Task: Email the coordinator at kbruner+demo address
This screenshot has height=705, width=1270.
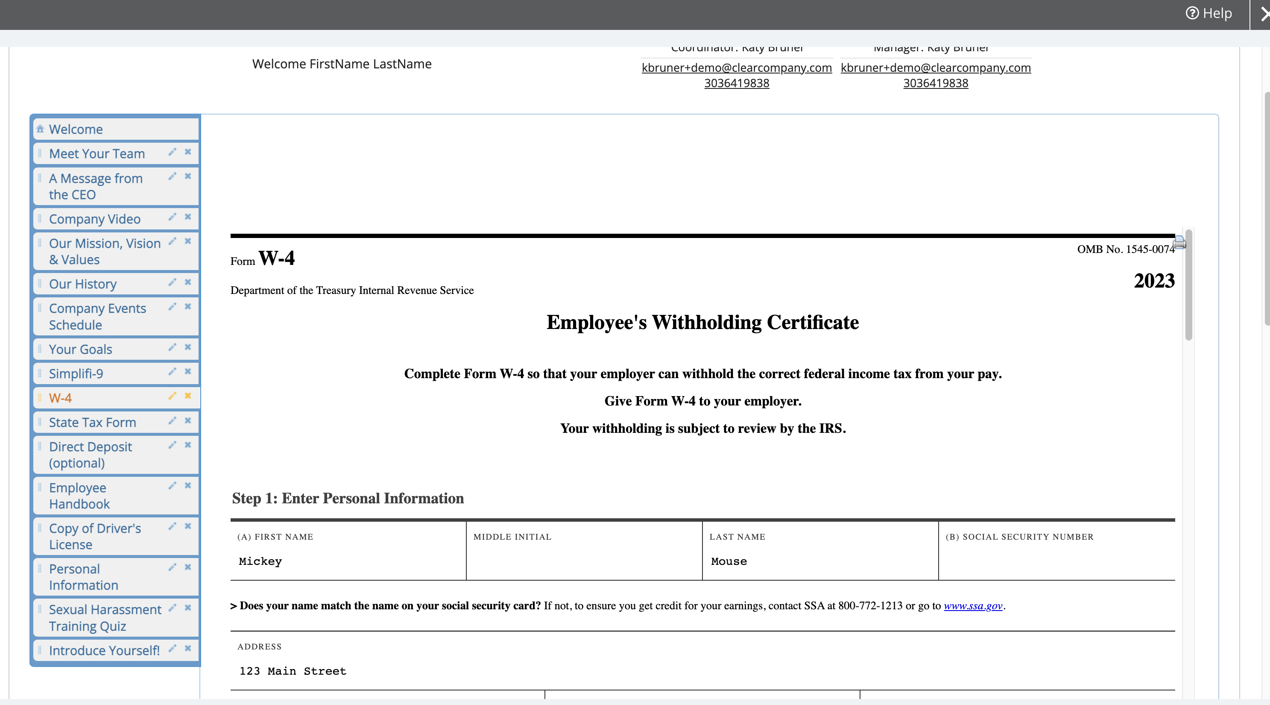Action: click(x=737, y=68)
